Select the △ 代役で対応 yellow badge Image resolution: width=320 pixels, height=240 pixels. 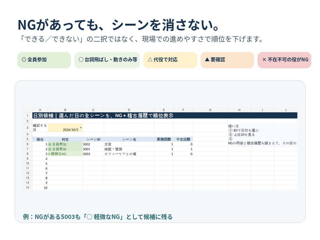click(x=170, y=60)
